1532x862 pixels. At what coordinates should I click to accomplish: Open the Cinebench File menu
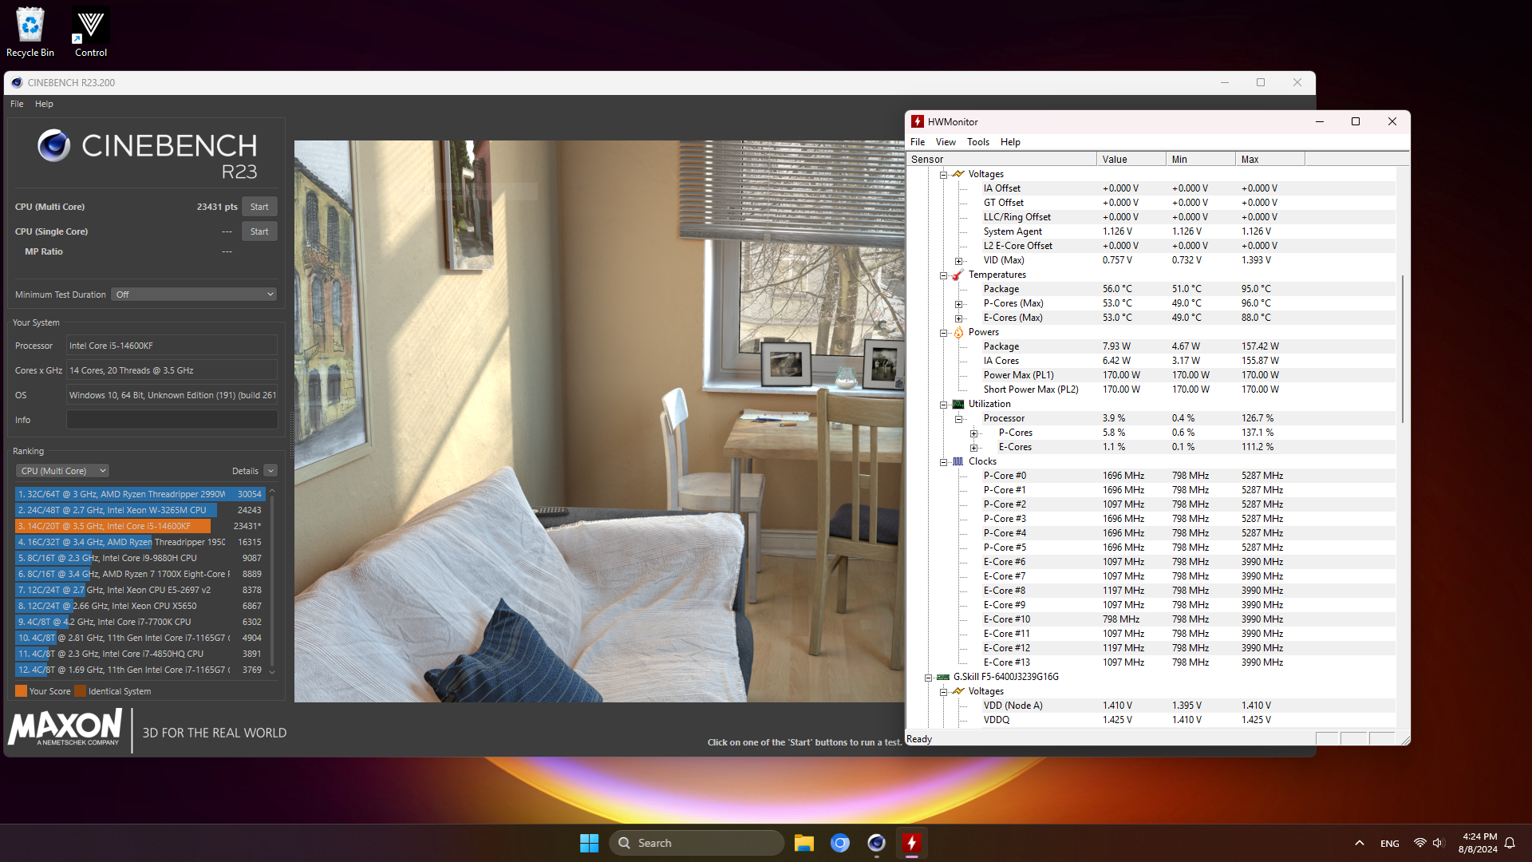point(17,104)
